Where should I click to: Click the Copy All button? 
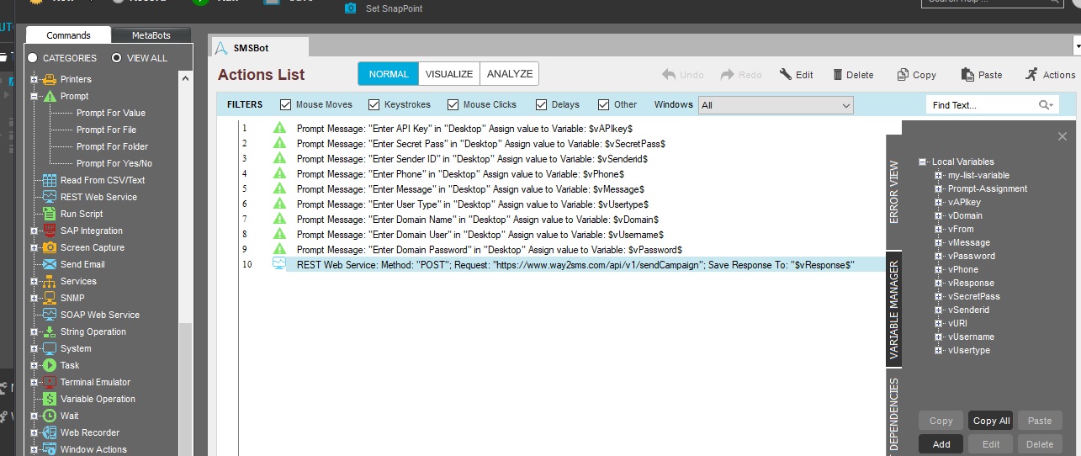991,421
